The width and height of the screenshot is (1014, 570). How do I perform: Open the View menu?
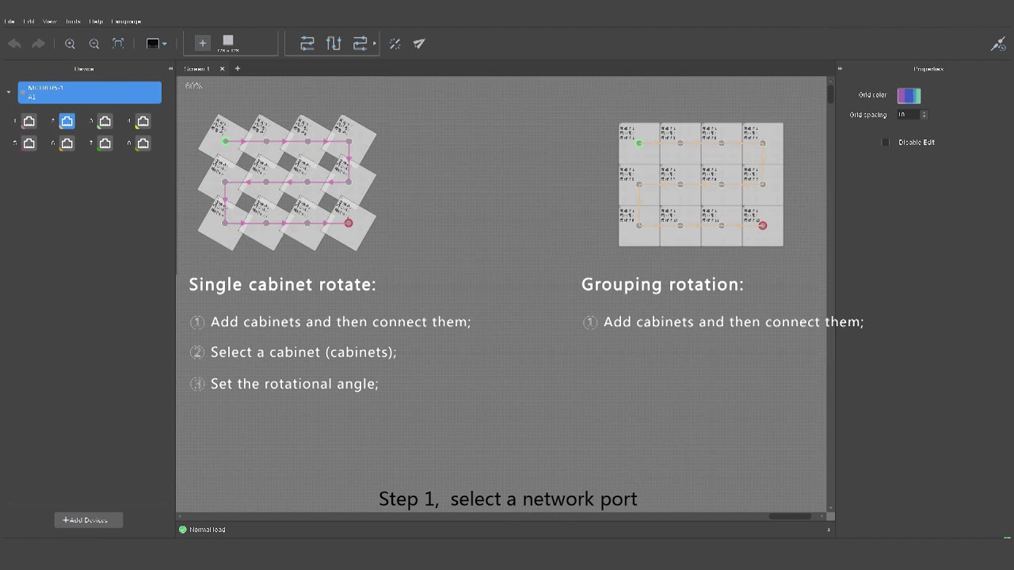point(49,21)
